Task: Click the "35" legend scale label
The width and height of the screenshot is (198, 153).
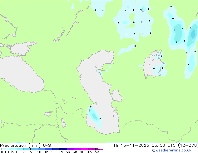Action: [75, 152]
